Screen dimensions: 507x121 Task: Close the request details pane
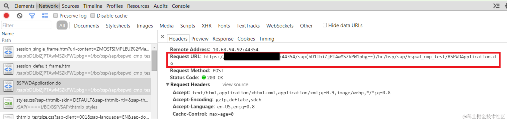162,37
